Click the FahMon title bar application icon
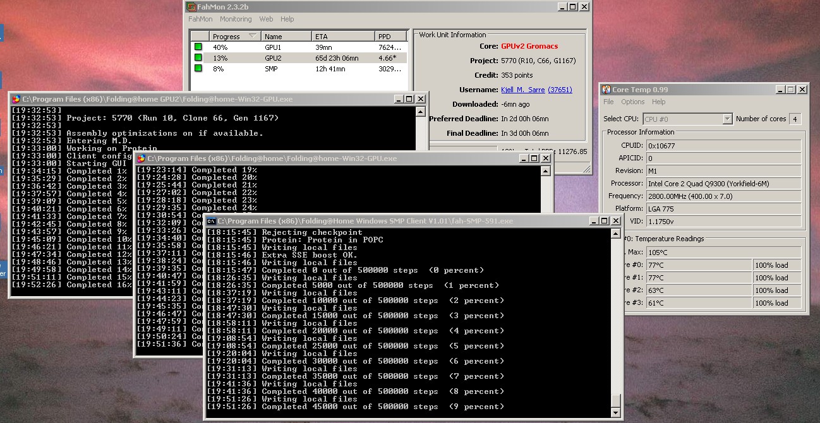The height and width of the screenshot is (423, 820). pyautogui.click(x=191, y=7)
